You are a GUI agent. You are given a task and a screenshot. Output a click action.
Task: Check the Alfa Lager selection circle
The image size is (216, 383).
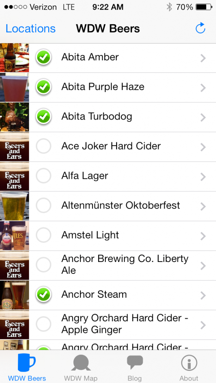[43, 176]
